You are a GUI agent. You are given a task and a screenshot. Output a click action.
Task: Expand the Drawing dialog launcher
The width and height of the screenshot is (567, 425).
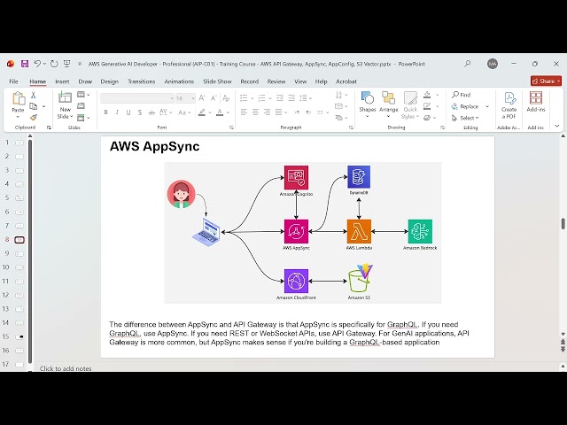442,127
